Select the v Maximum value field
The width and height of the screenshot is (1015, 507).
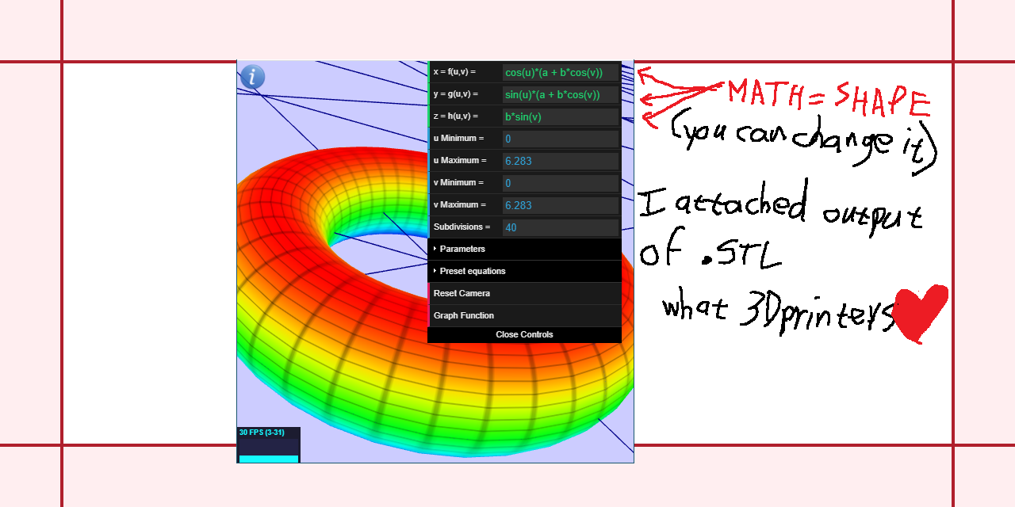click(561, 204)
